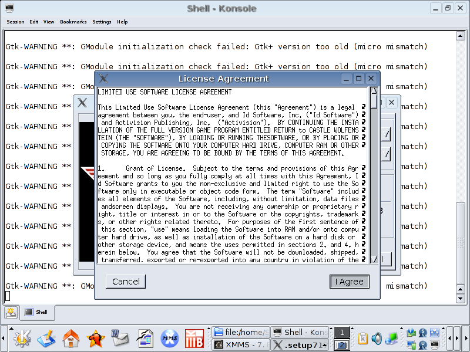470x352 pixels.
Task: Launch XMMS from the panel icon
Action: (170, 338)
